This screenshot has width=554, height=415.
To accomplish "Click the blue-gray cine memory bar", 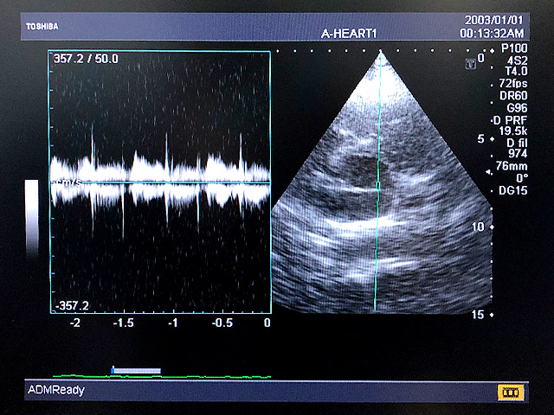I will 136,371.
